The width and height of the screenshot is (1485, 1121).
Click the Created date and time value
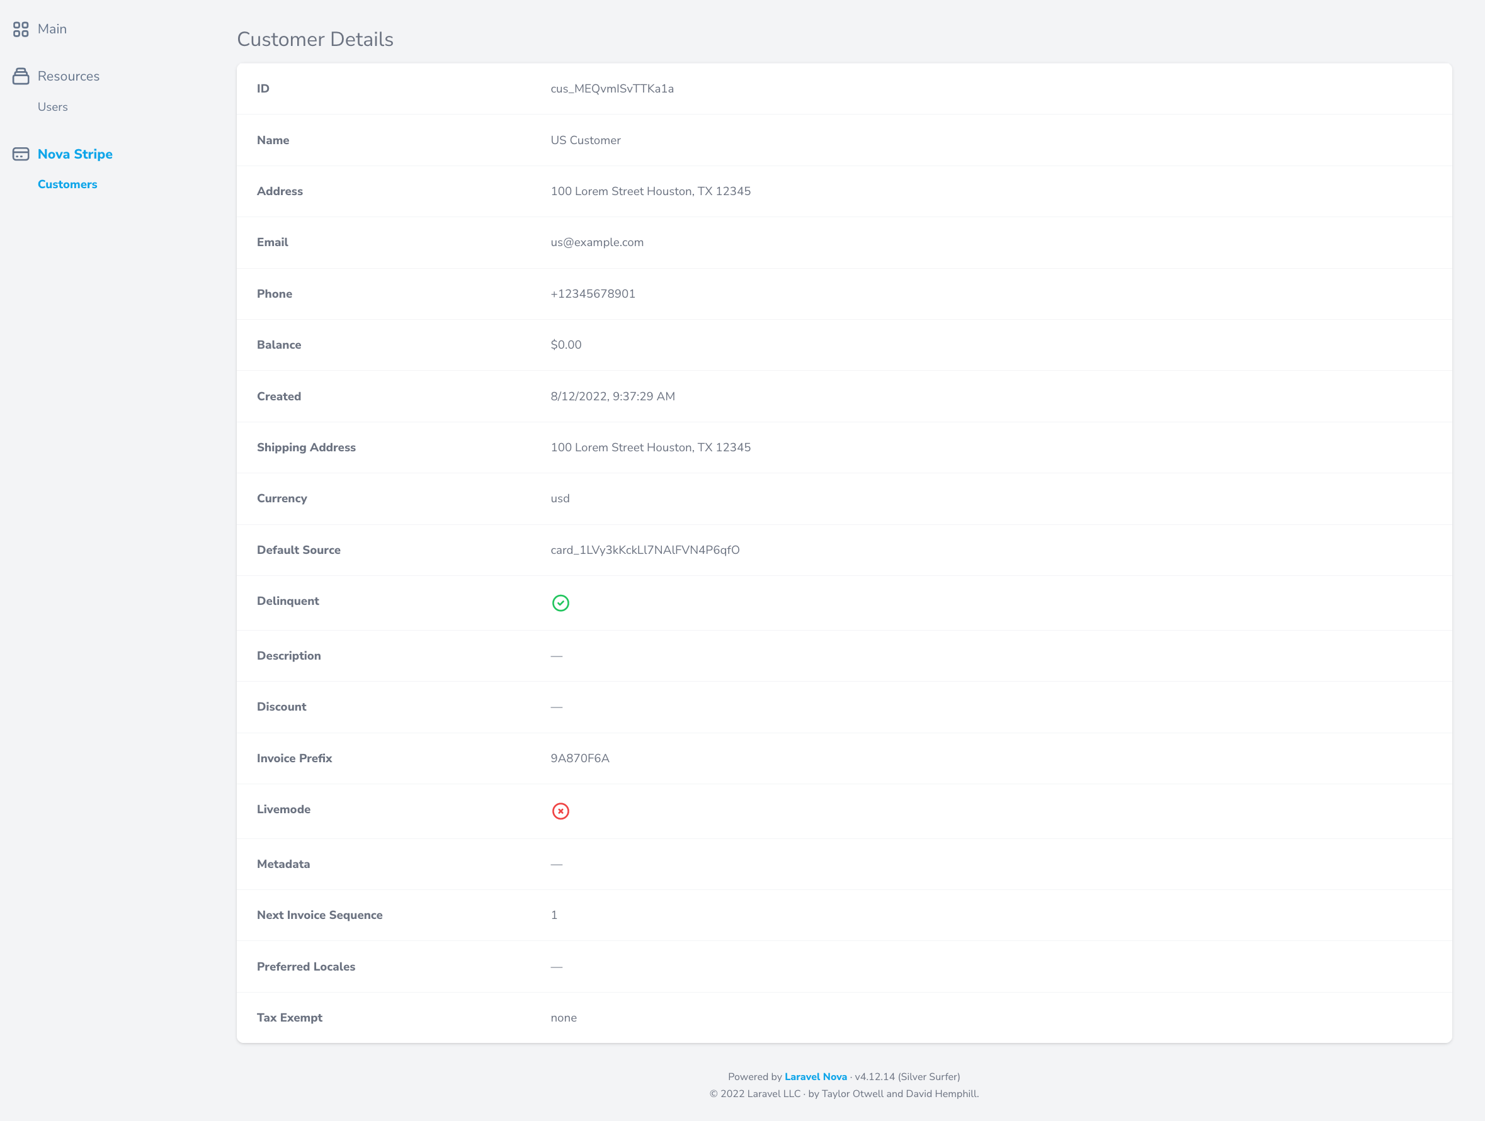point(612,397)
